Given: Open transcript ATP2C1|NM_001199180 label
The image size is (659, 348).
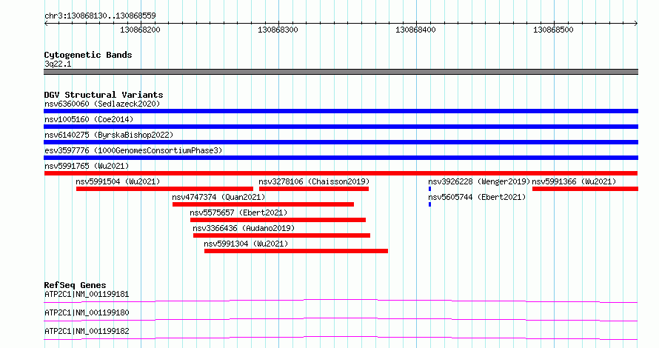Looking at the screenshot, I should tap(87, 312).
